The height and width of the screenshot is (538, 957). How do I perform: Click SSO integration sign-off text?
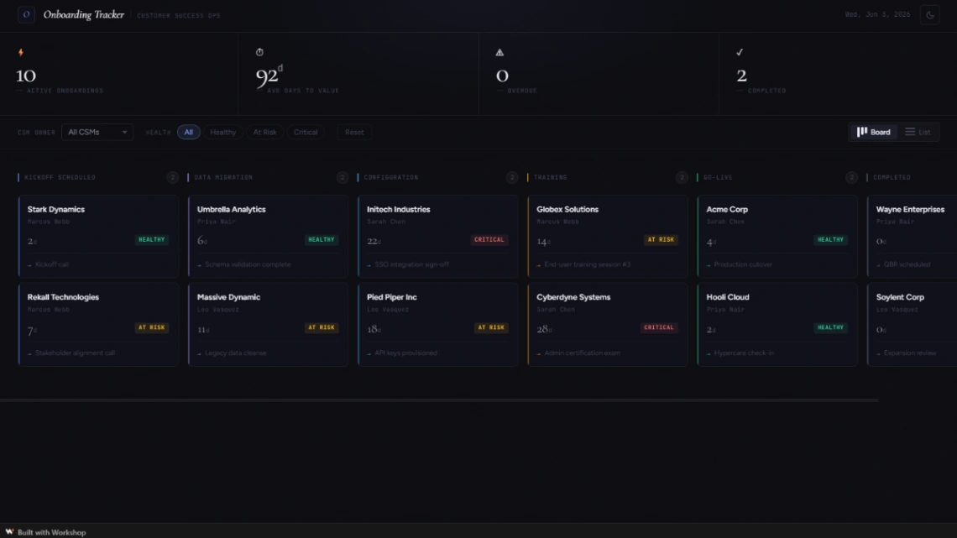tap(412, 264)
